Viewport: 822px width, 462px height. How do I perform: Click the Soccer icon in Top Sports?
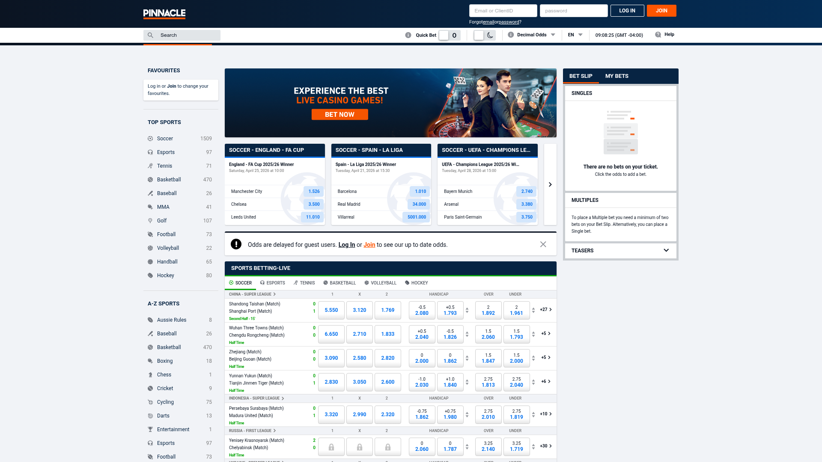(x=150, y=139)
